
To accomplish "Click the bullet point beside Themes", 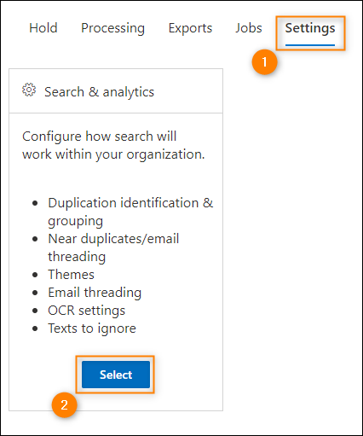I will pos(35,275).
